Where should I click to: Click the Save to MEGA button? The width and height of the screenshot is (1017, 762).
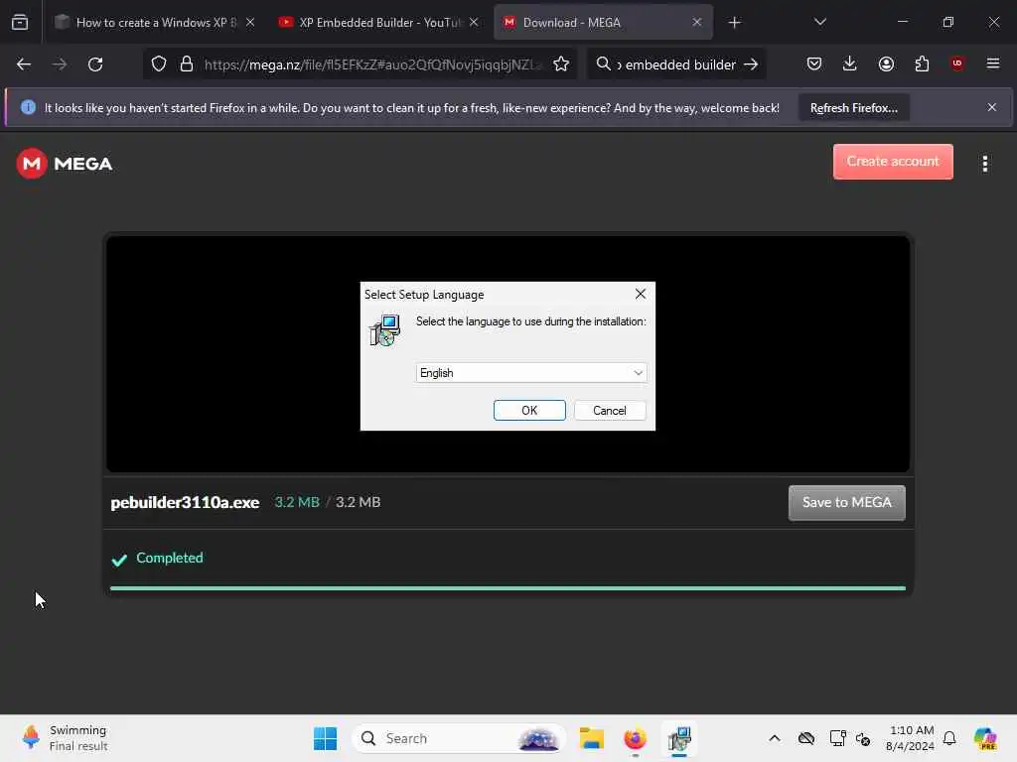point(846,503)
